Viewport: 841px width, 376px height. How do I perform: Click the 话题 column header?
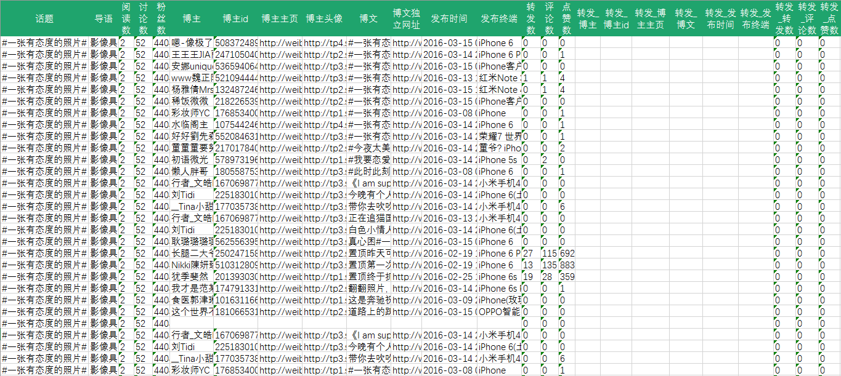pyautogui.click(x=44, y=18)
